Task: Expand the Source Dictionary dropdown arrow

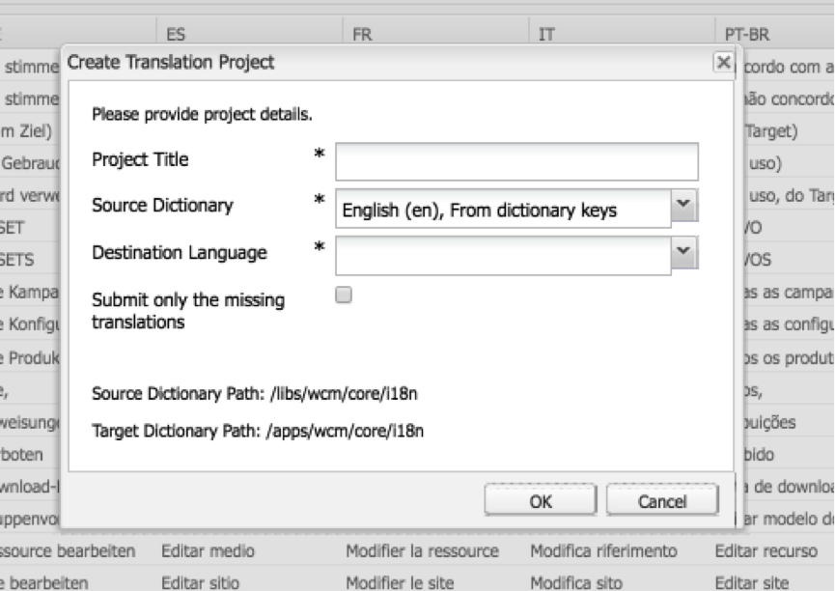Action: (684, 207)
